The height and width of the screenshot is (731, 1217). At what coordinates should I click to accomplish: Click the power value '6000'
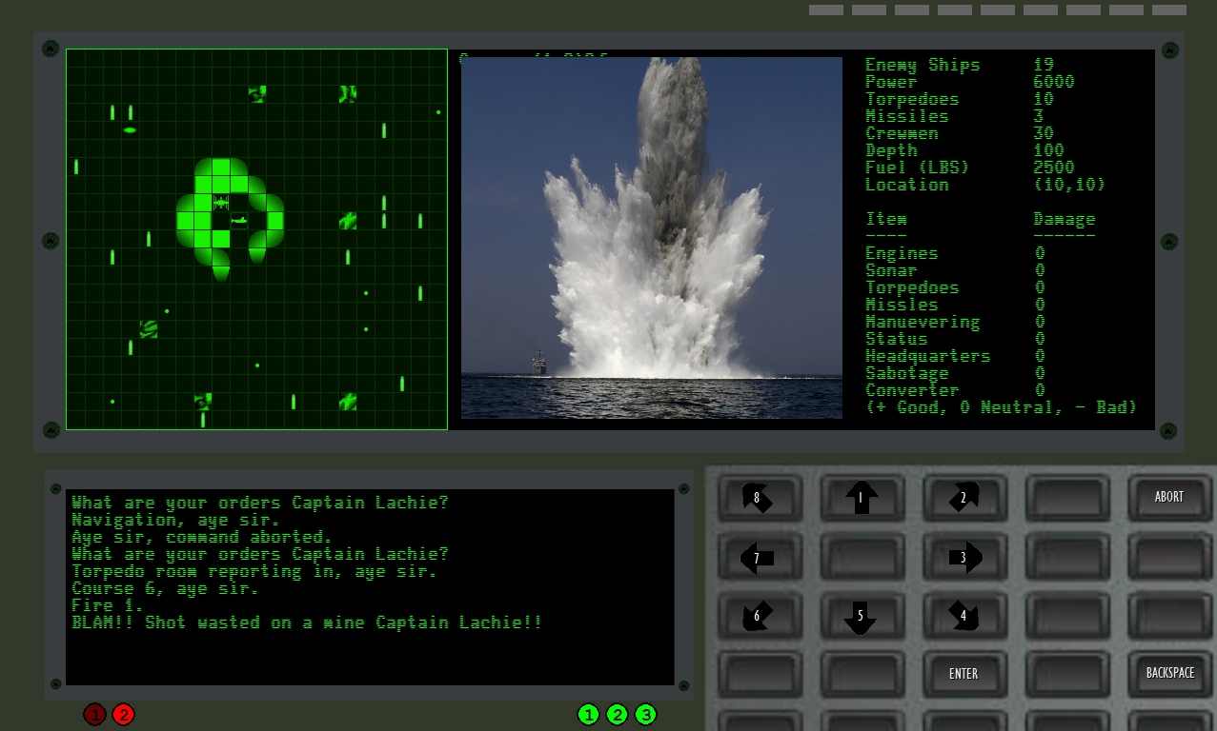[1054, 82]
